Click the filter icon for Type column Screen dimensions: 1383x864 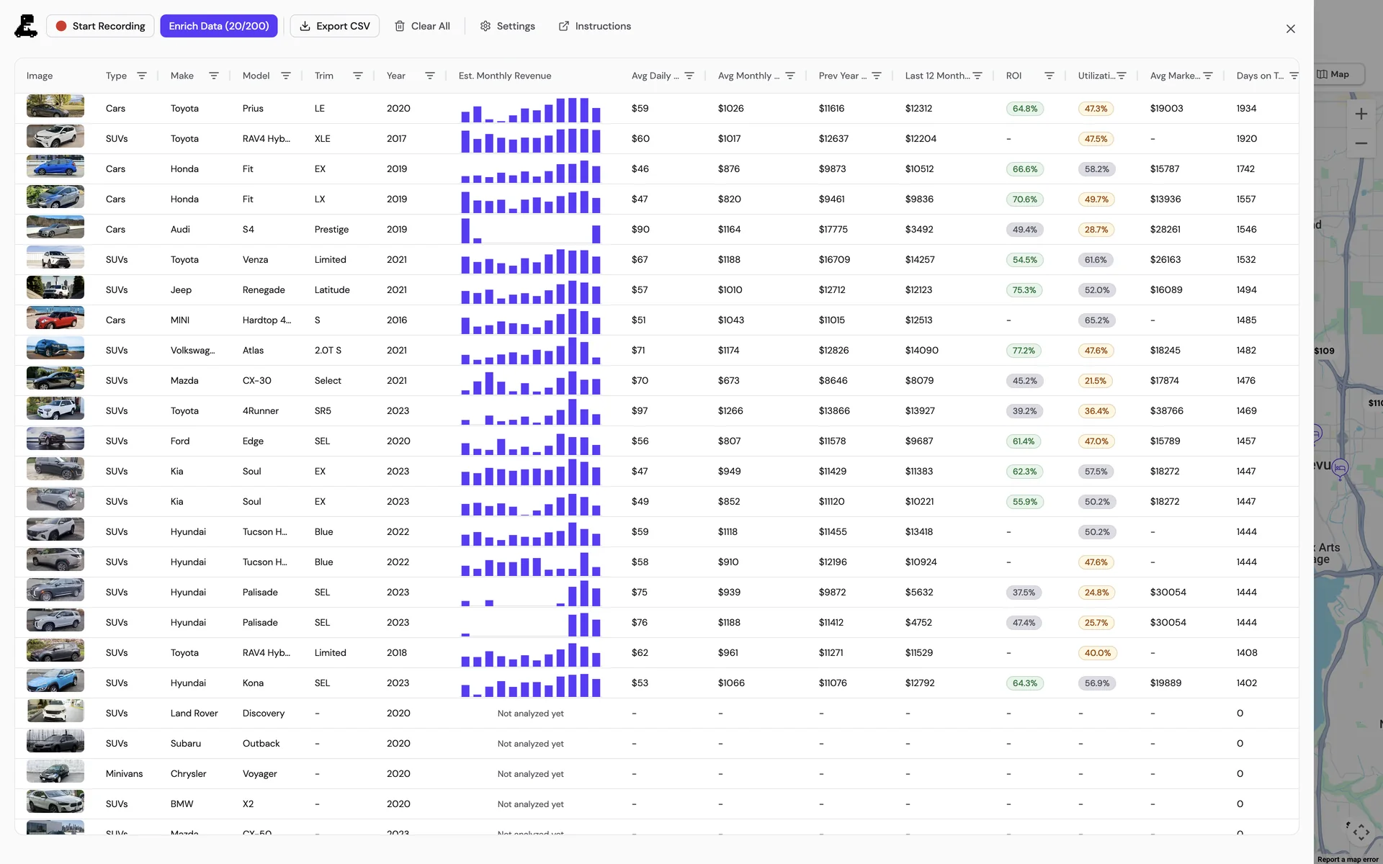(x=142, y=76)
